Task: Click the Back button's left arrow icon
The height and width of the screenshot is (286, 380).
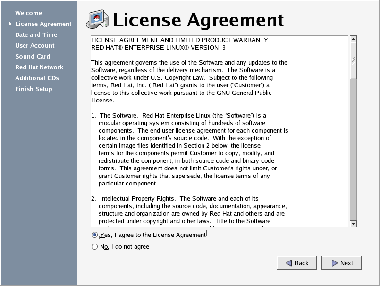Action: (x=287, y=263)
